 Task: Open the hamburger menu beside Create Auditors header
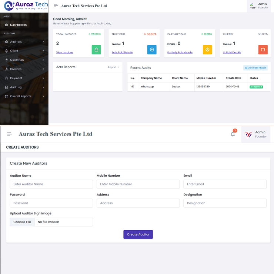9,134
